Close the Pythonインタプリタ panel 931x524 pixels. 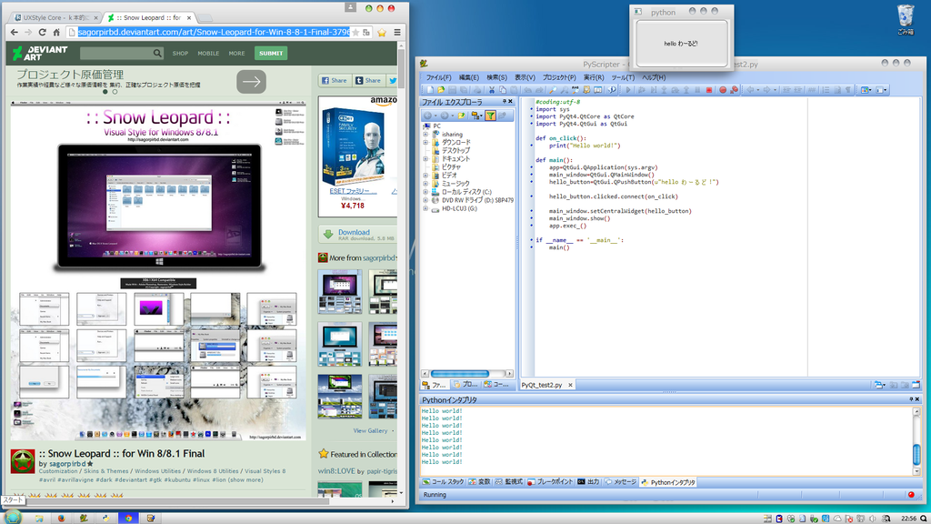coord(916,399)
